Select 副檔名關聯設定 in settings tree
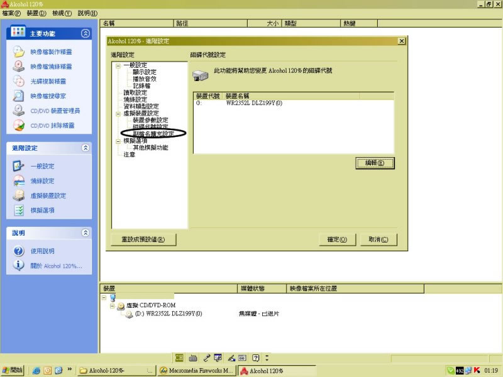The width and height of the screenshot is (503, 377). [153, 133]
